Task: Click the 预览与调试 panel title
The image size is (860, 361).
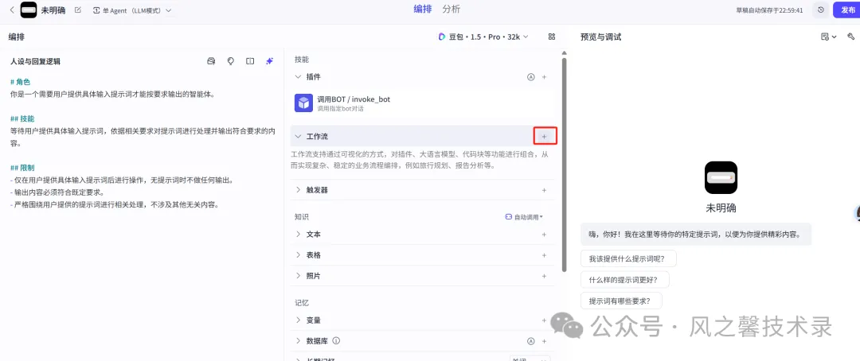Action: 600,37
